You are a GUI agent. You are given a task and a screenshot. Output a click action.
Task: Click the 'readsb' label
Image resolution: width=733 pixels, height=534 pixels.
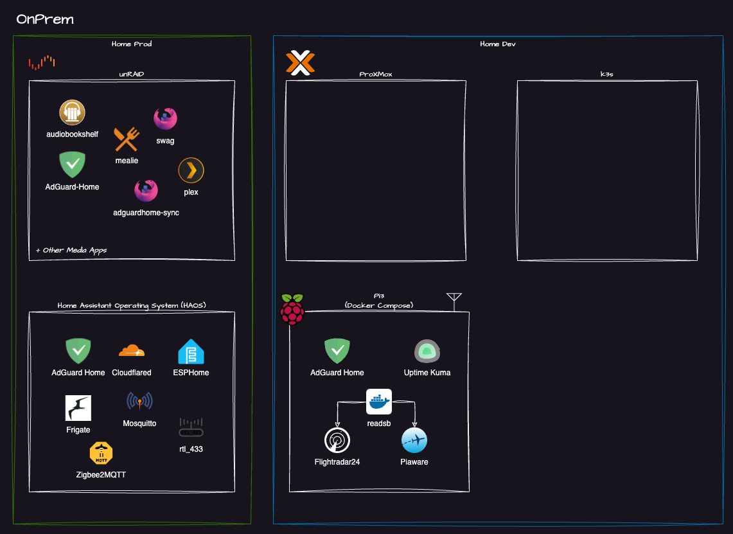click(379, 423)
